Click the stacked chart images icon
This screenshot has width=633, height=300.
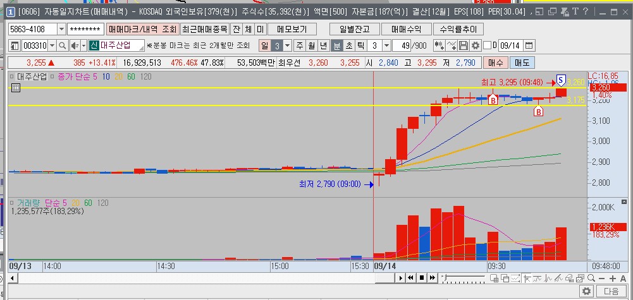580,278
